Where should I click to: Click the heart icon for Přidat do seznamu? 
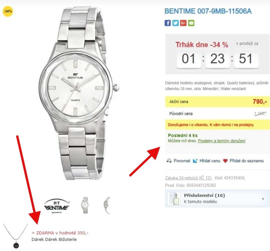coord(225,161)
